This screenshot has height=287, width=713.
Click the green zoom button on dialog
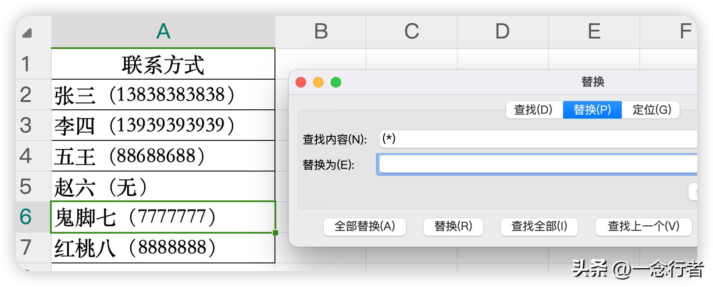click(x=336, y=82)
